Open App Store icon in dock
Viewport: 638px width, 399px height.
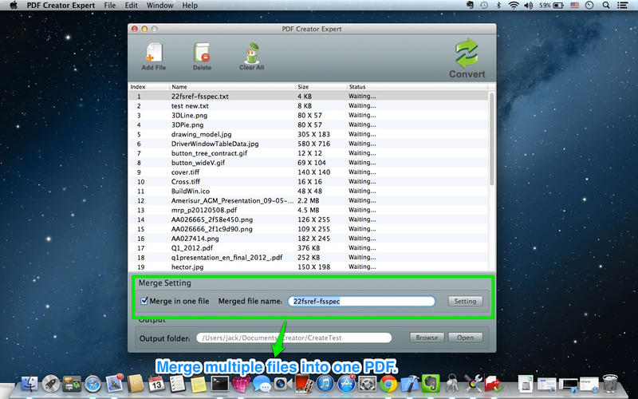[x=346, y=384]
